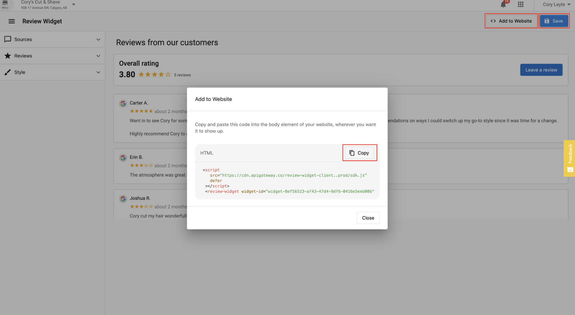Select the Reviews star icon in sidebar

click(x=8, y=56)
